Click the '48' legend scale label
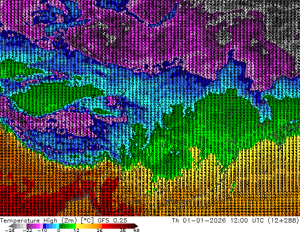This screenshot has width=300, height=232. pos(136,230)
